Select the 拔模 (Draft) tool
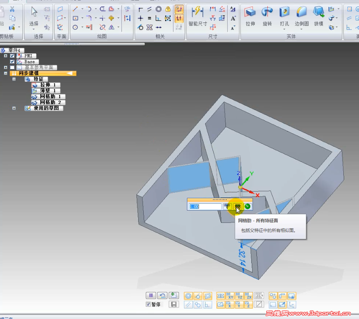The height and width of the screenshot is (319, 359). pyautogui.click(x=318, y=16)
